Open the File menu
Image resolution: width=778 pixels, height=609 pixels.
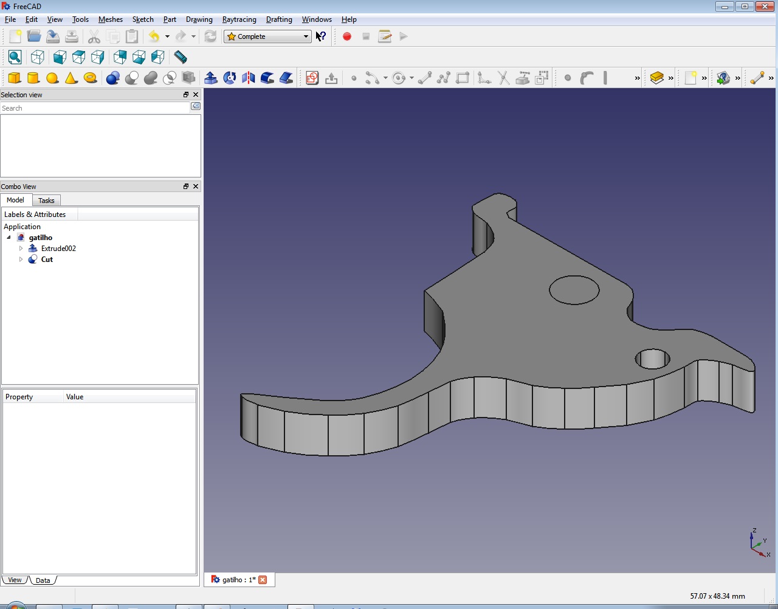(x=10, y=19)
